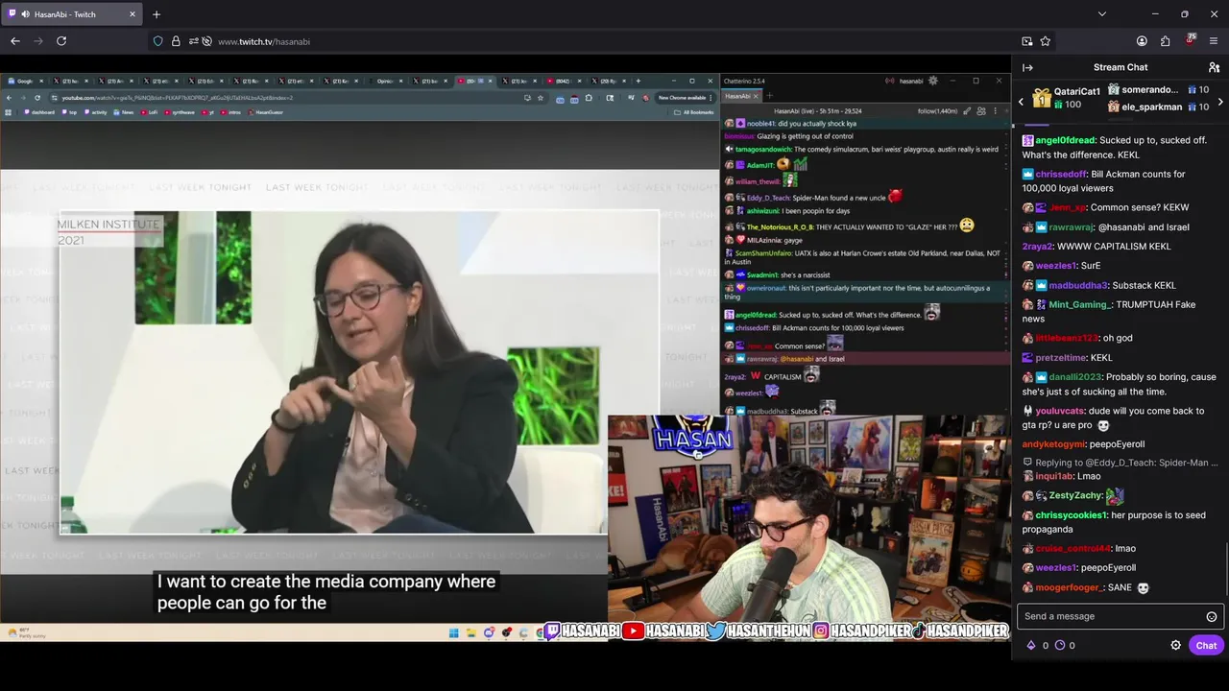1229x691 pixels.
Task: Click username danalli2023 in chat
Action: [1076, 377]
